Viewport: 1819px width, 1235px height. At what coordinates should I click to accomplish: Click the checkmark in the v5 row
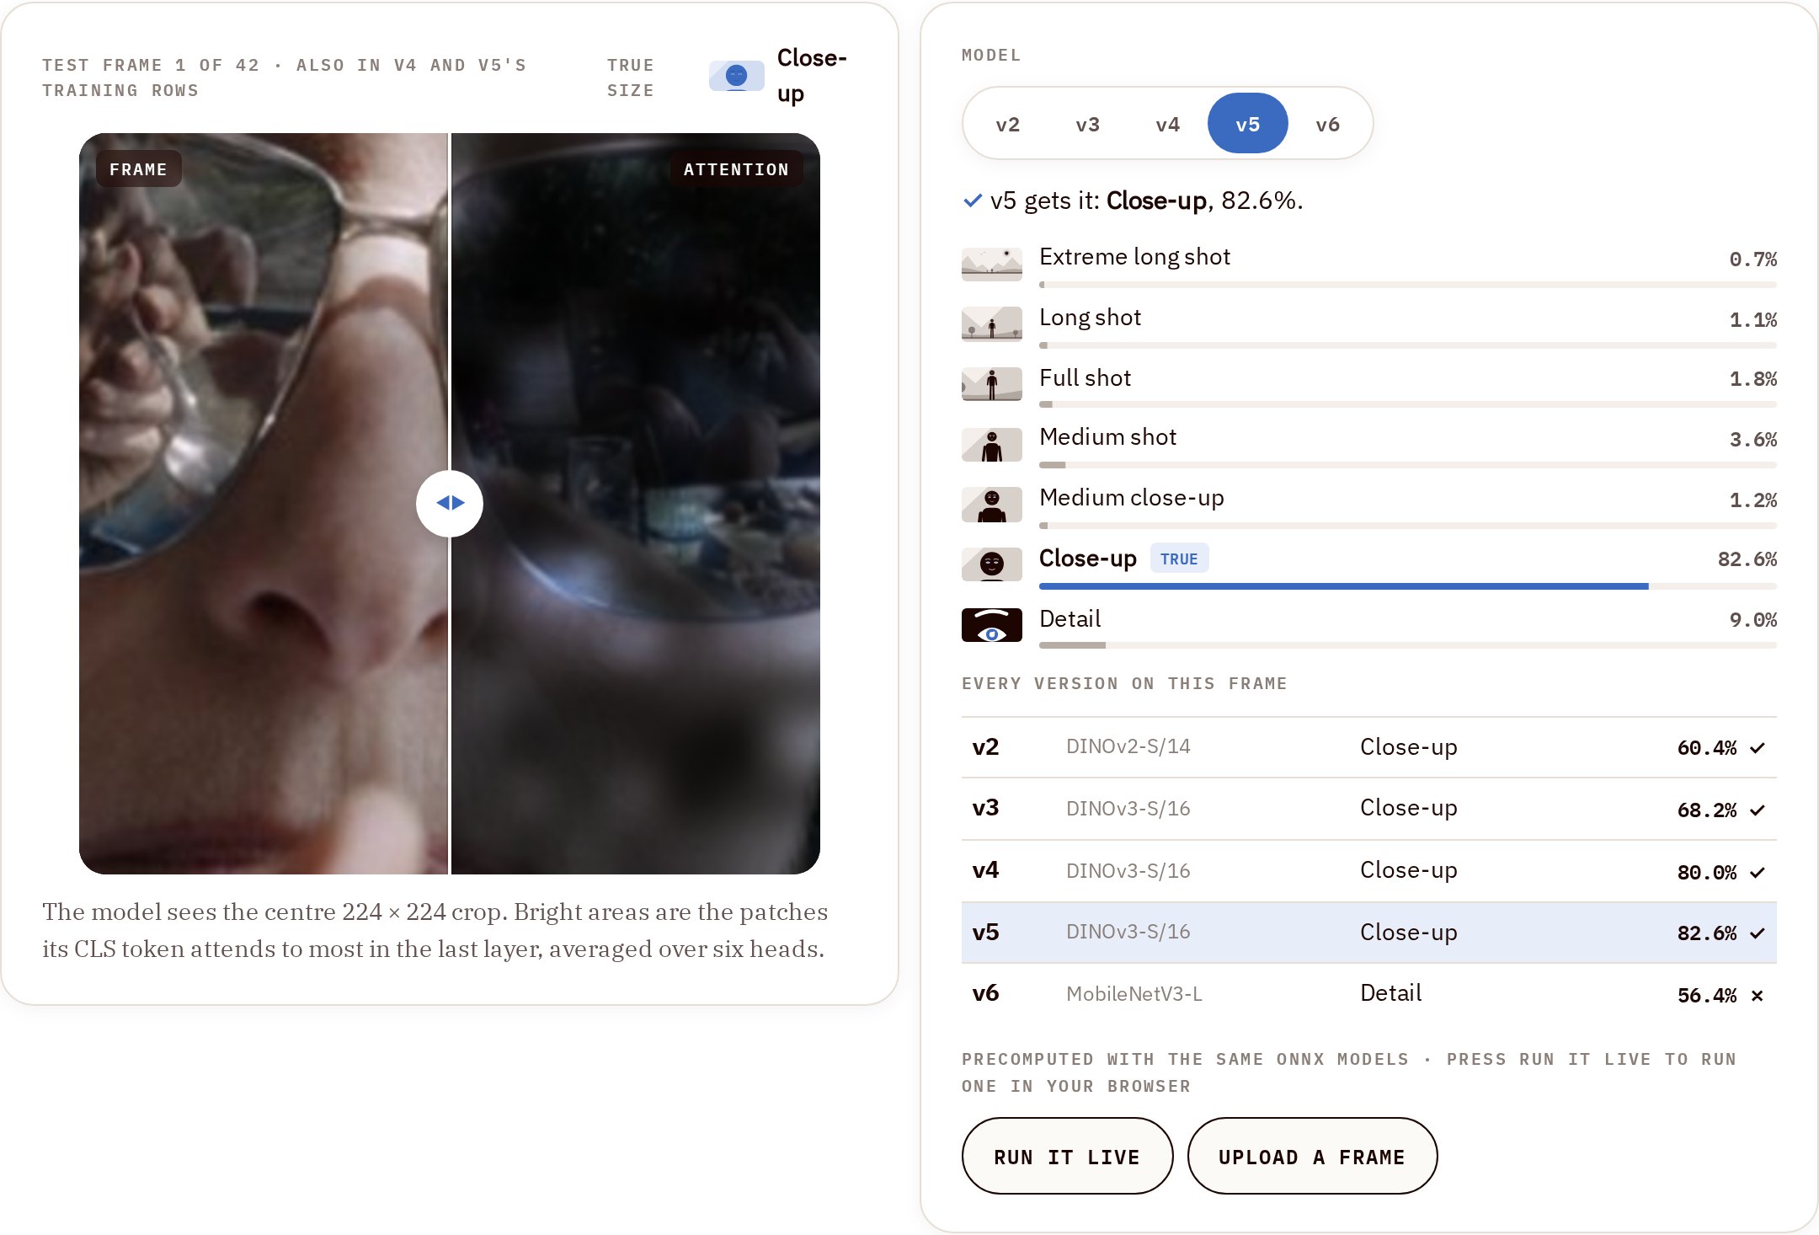click(1758, 933)
